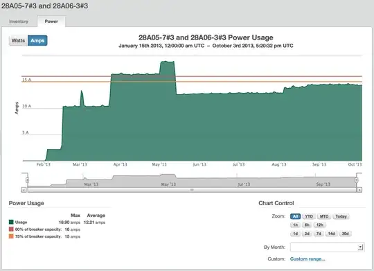Click the Sep '13 label in navigator
Viewport: 374px width, 271px height.
(323, 184)
